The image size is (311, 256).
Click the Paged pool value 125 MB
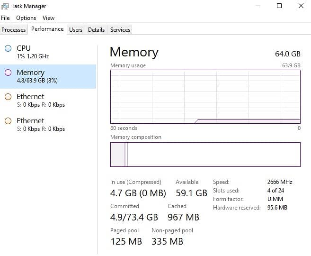click(126, 241)
